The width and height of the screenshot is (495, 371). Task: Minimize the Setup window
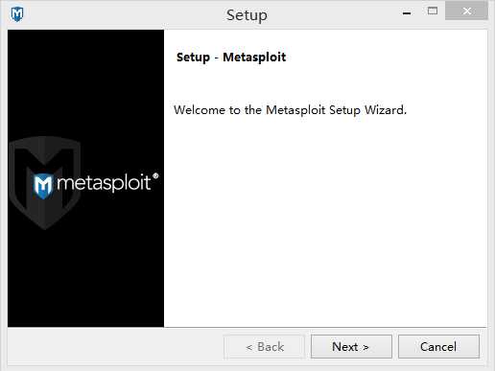(407, 13)
